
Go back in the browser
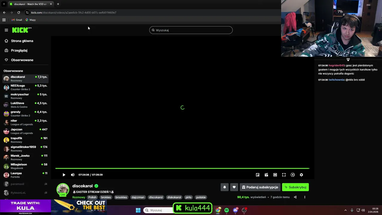pos(4,13)
